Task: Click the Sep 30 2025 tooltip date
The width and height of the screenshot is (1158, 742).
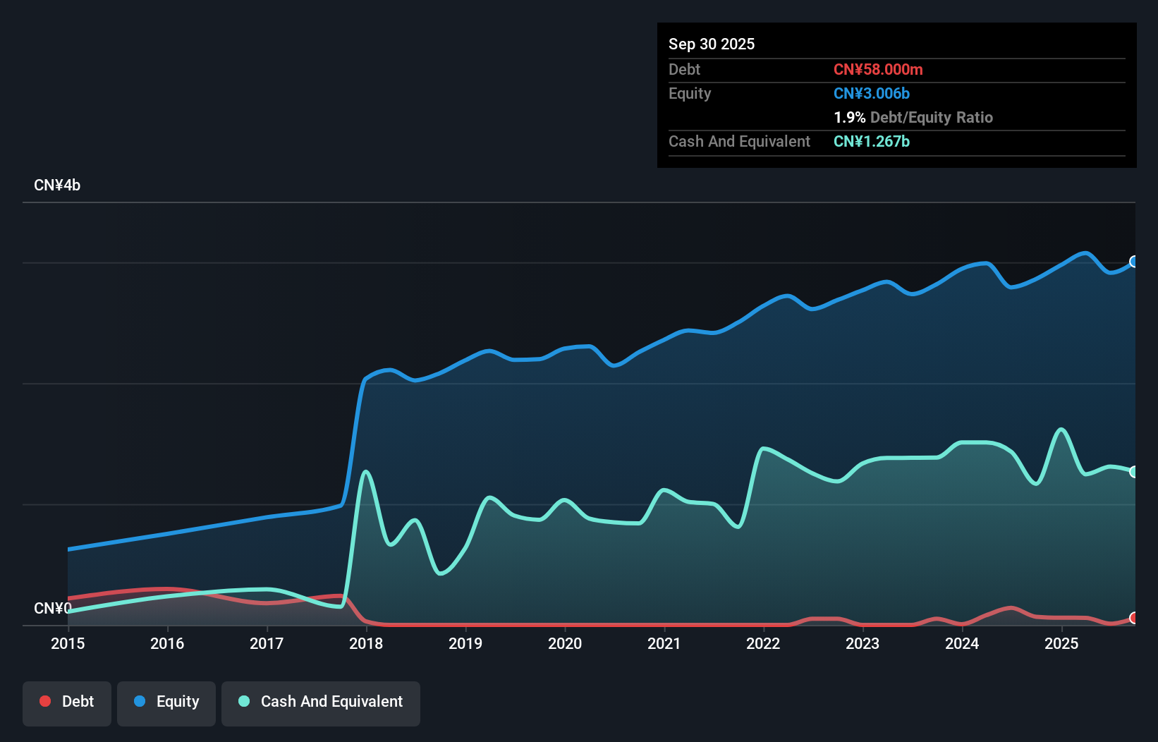Action: [712, 44]
